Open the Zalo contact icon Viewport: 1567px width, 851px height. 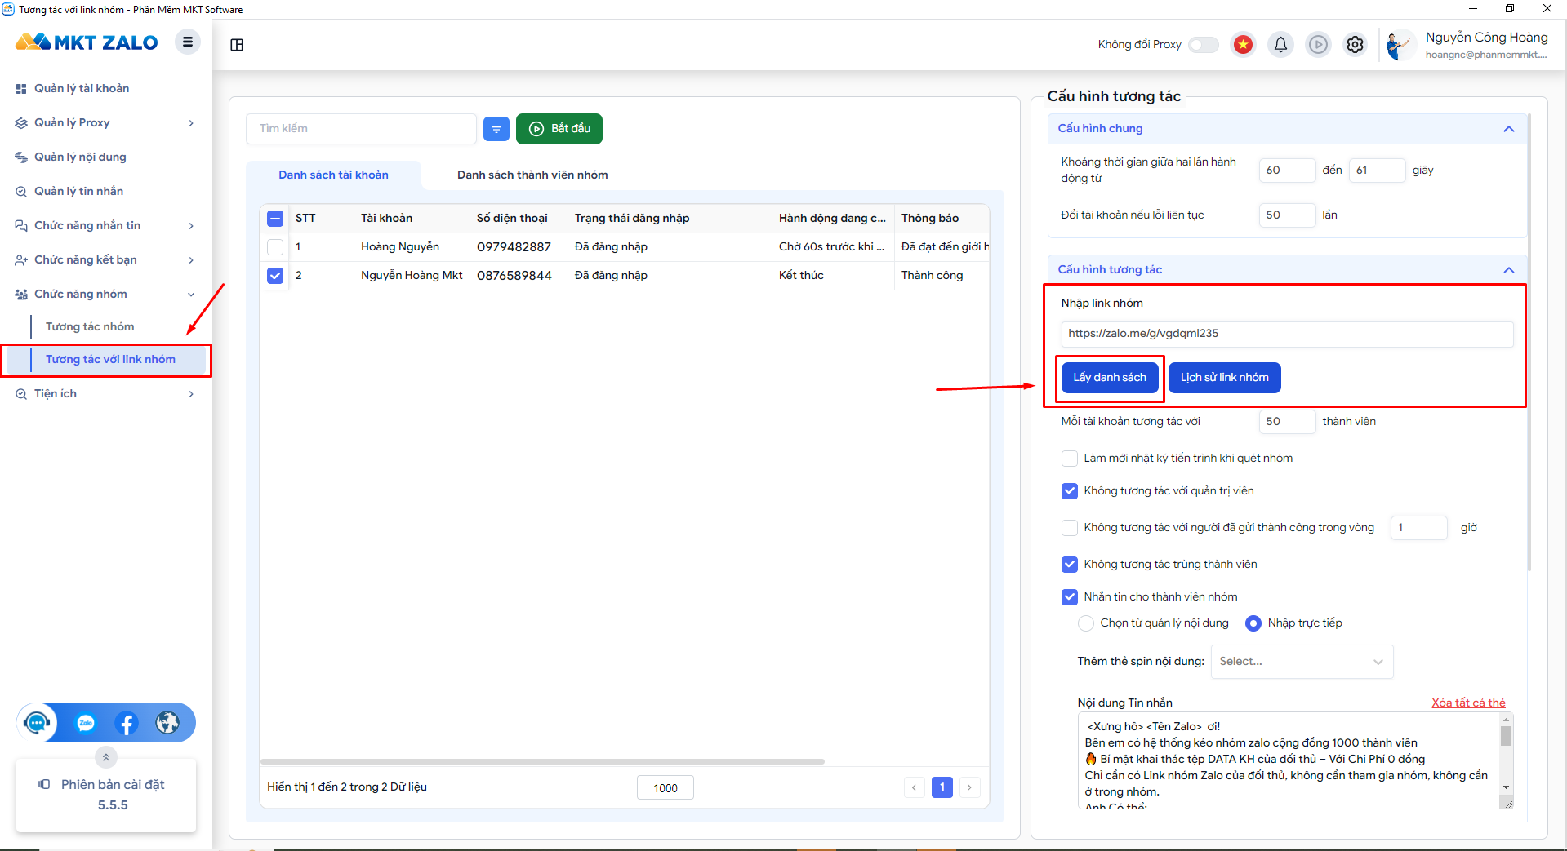(x=86, y=723)
